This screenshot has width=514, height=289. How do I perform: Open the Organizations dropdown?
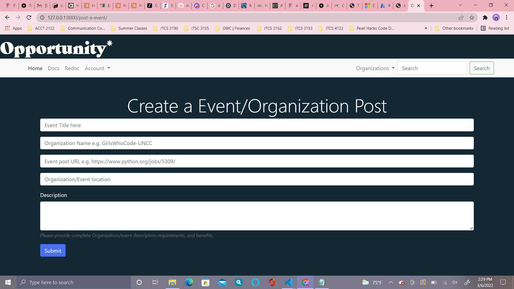pyautogui.click(x=375, y=68)
